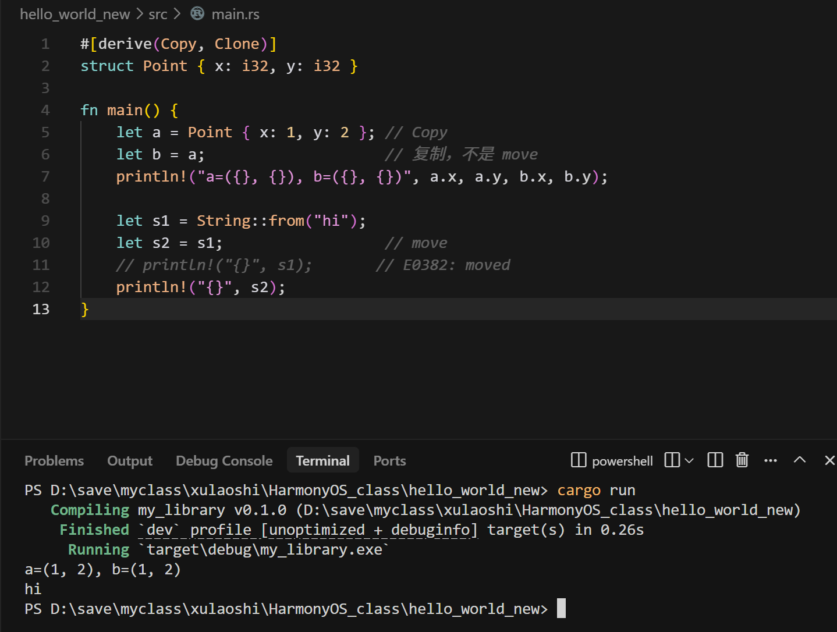The image size is (837, 632).
Task: Open the Ports tab
Action: [389, 461]
